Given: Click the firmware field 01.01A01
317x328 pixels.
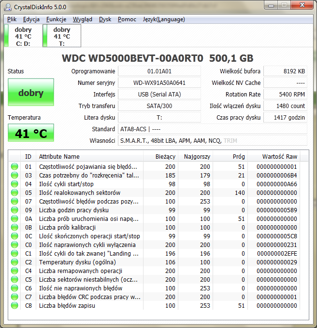Looking at the screenshot, I should pos(159,71).
